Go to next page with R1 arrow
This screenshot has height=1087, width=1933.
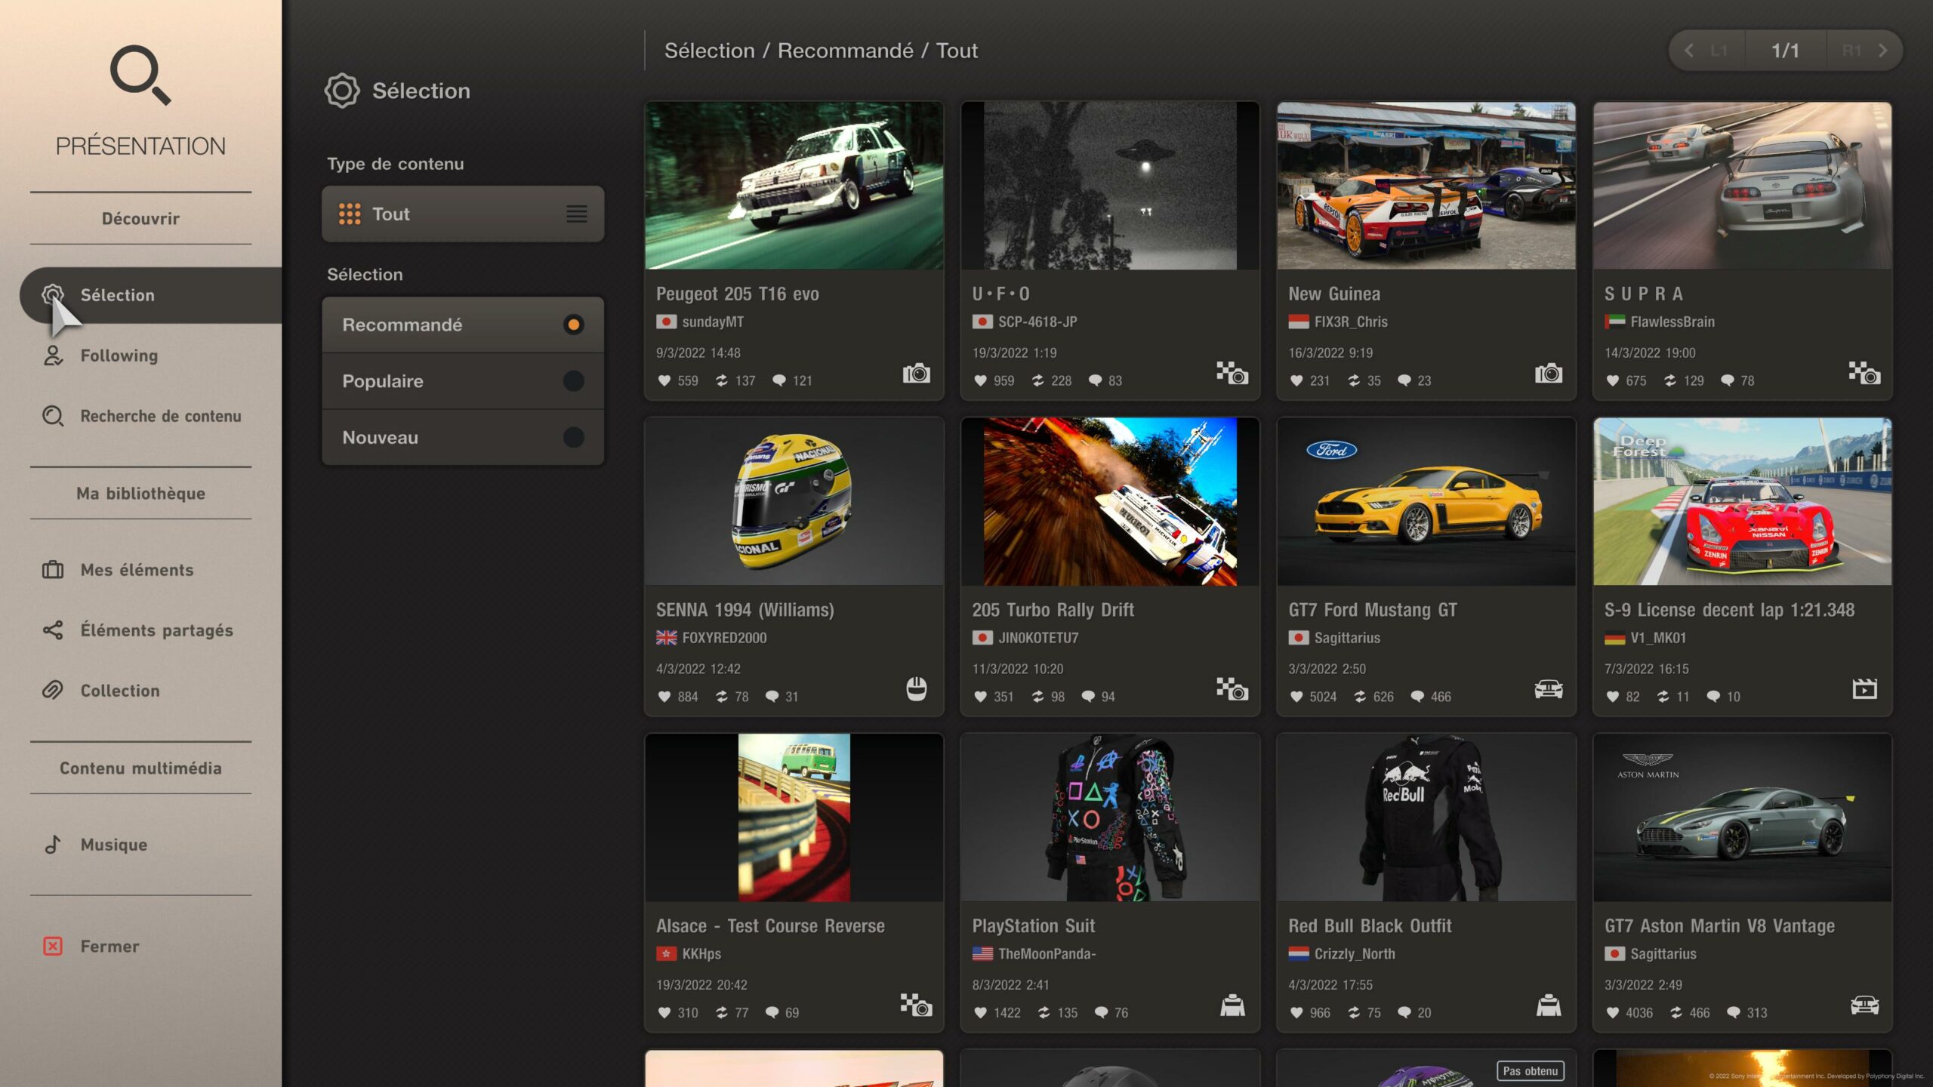(1865, 51)
